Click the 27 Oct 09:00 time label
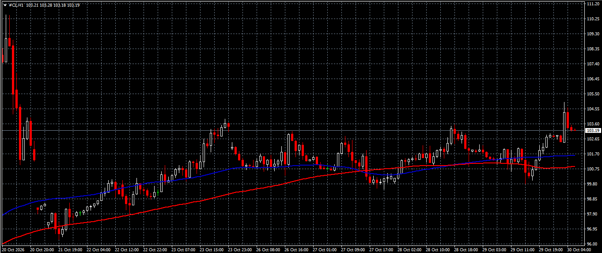This screenshot has height=253, width=602. [x=353, y=249]
